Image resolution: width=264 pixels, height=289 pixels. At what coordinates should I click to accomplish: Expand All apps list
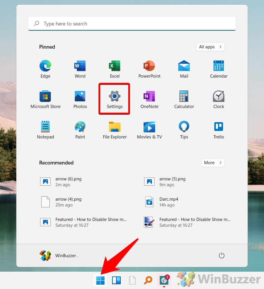[210, 47]
